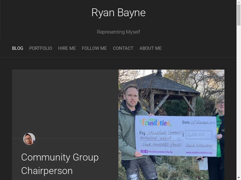Go to the Portfolio page
Image resolution: width=241 pixels, height=180 pixels.
pos(41,48)
